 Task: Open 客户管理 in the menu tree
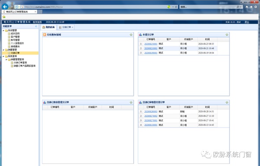(15, 37)
